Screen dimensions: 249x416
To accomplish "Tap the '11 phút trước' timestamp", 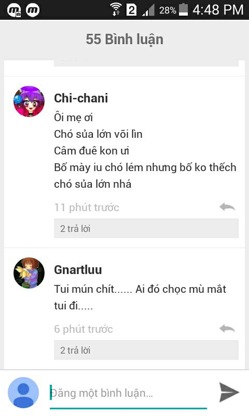I will 87,207.
